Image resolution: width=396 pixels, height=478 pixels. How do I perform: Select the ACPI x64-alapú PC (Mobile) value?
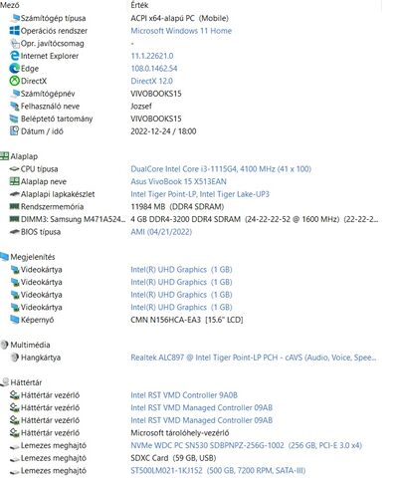coord(179,18)
